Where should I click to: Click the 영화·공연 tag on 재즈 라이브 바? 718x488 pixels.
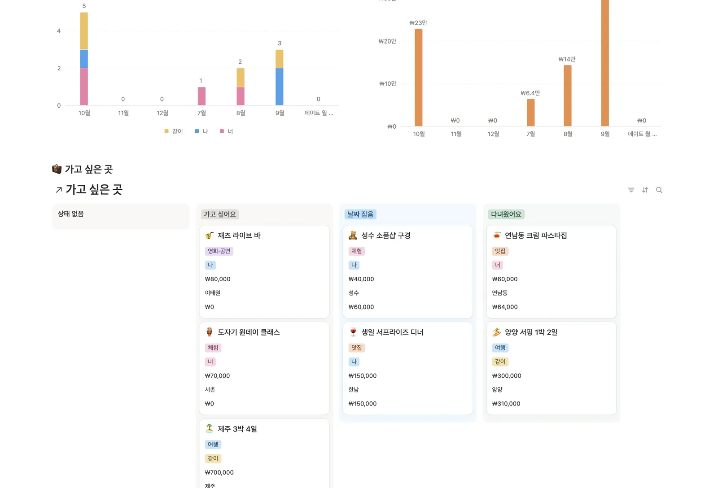click(x=219, y=251)
